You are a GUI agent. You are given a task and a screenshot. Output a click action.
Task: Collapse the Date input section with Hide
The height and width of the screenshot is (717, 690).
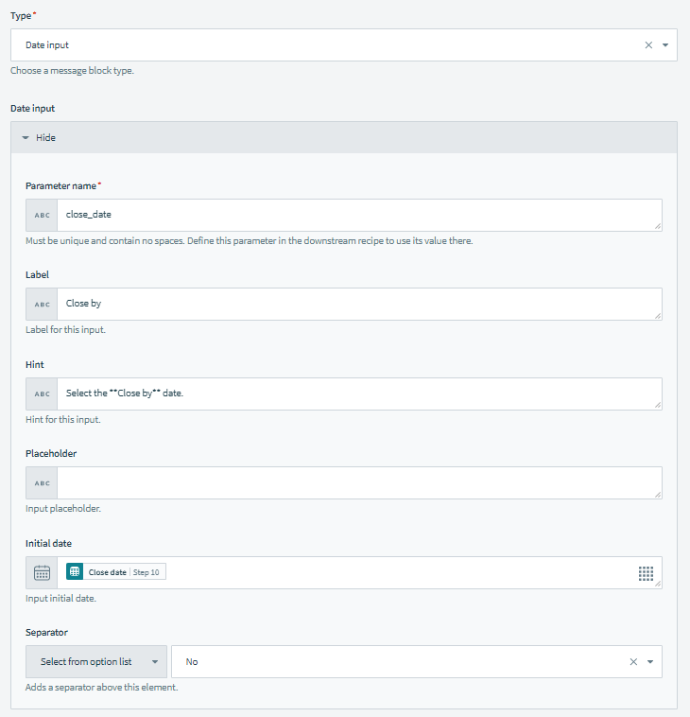click(x=39, y=137)
